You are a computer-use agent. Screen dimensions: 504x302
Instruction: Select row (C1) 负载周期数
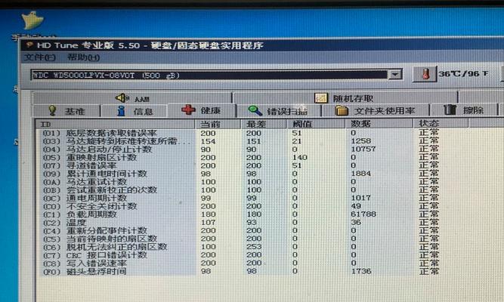tap(241, 214)
